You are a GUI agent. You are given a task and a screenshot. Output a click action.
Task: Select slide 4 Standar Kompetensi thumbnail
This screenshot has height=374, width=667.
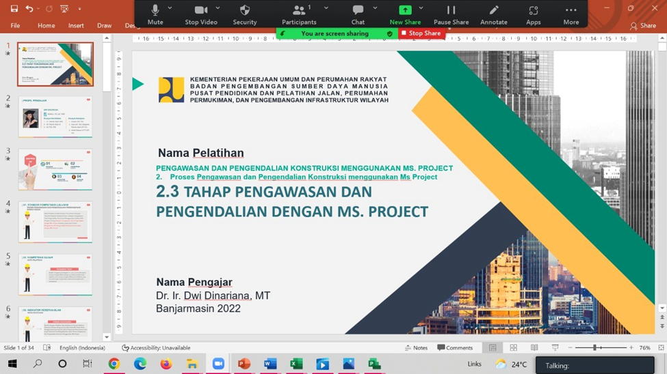pyautogui.click(x=55, y=222)
